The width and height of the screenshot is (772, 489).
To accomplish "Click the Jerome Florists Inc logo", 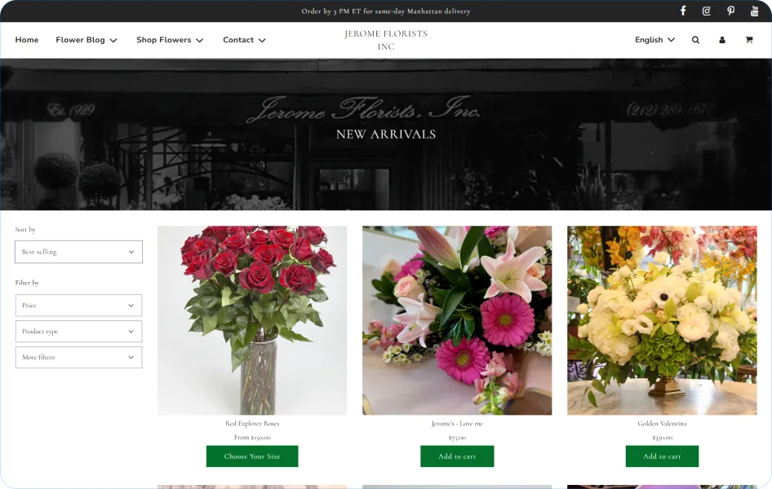I will (386, 40).
